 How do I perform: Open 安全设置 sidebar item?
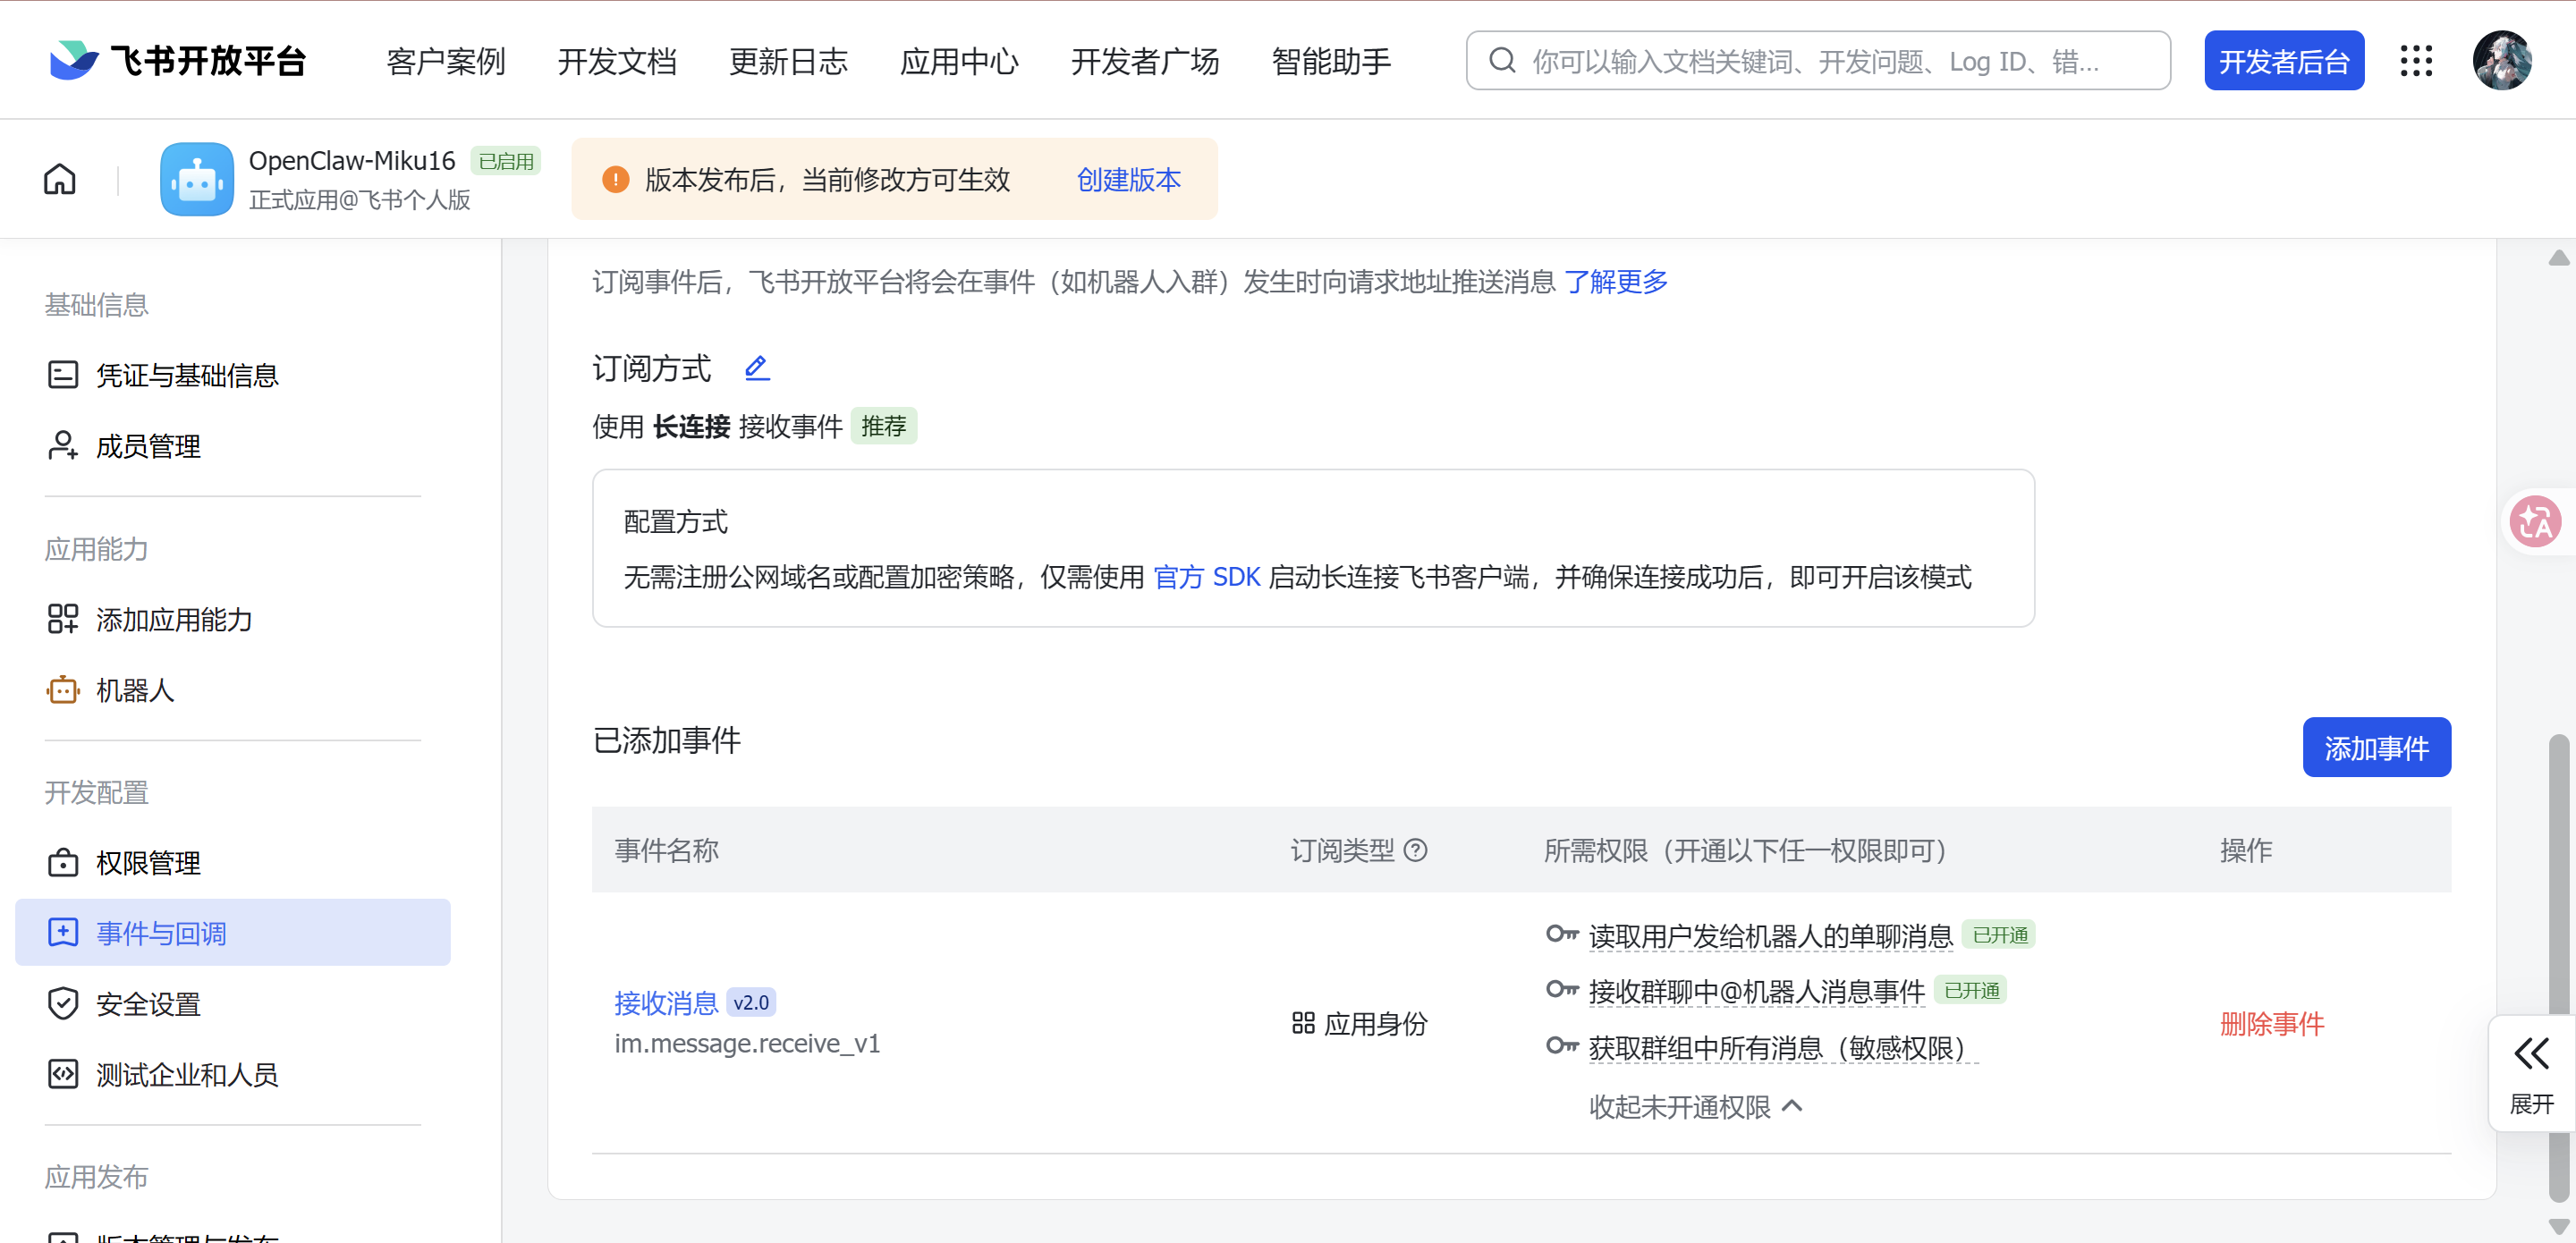(148, 1003)
